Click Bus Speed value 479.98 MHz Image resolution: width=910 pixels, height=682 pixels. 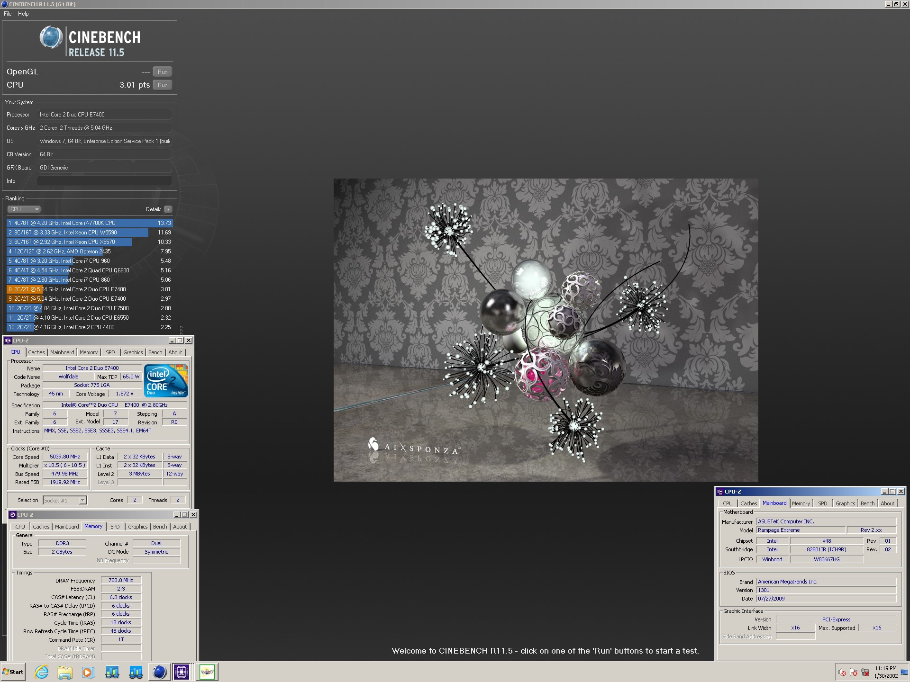(x=64, y=474)
